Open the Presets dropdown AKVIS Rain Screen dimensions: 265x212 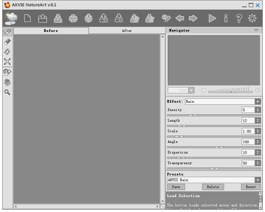(214, 180)
